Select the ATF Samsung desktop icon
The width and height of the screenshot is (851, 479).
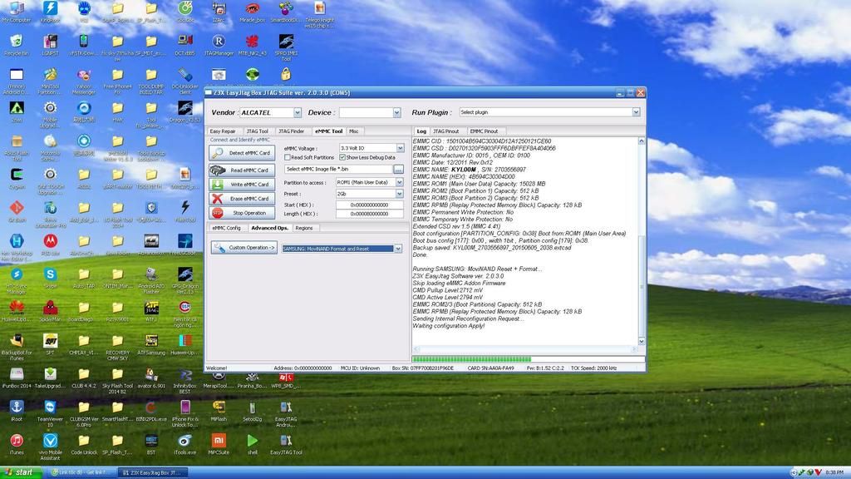click(151, 345)
